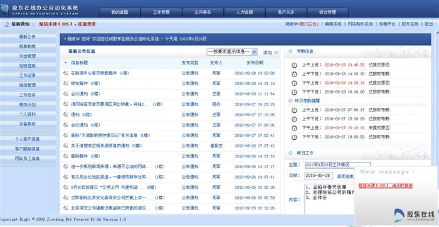The image size is (439, 227).
Task: Click the icon beside the 17:08:36 会议通知 row
Action: point(65,125)
